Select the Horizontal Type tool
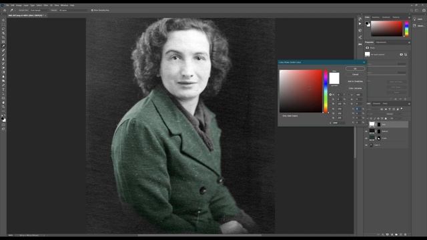 click(x=3, y=90)
